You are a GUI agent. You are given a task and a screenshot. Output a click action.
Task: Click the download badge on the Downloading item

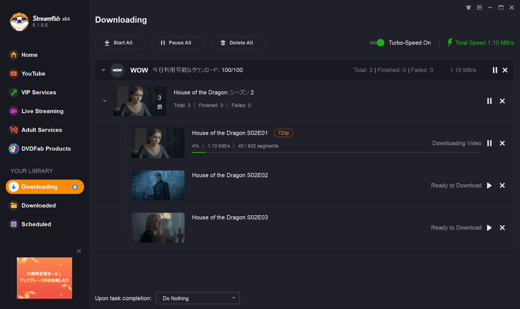75,187
